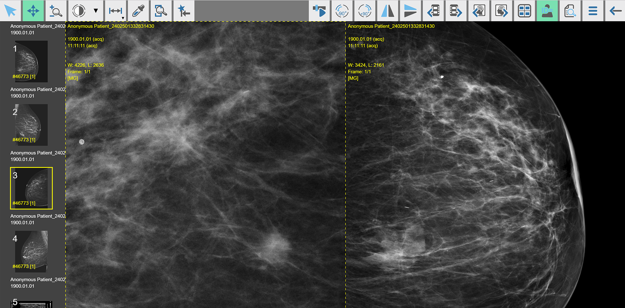The height and width of the screenshot is (308, 625).
Task: Click '1900.01.01 (acq)' date in right viewport
Action: pyautogui.click(x=366, y=39)
